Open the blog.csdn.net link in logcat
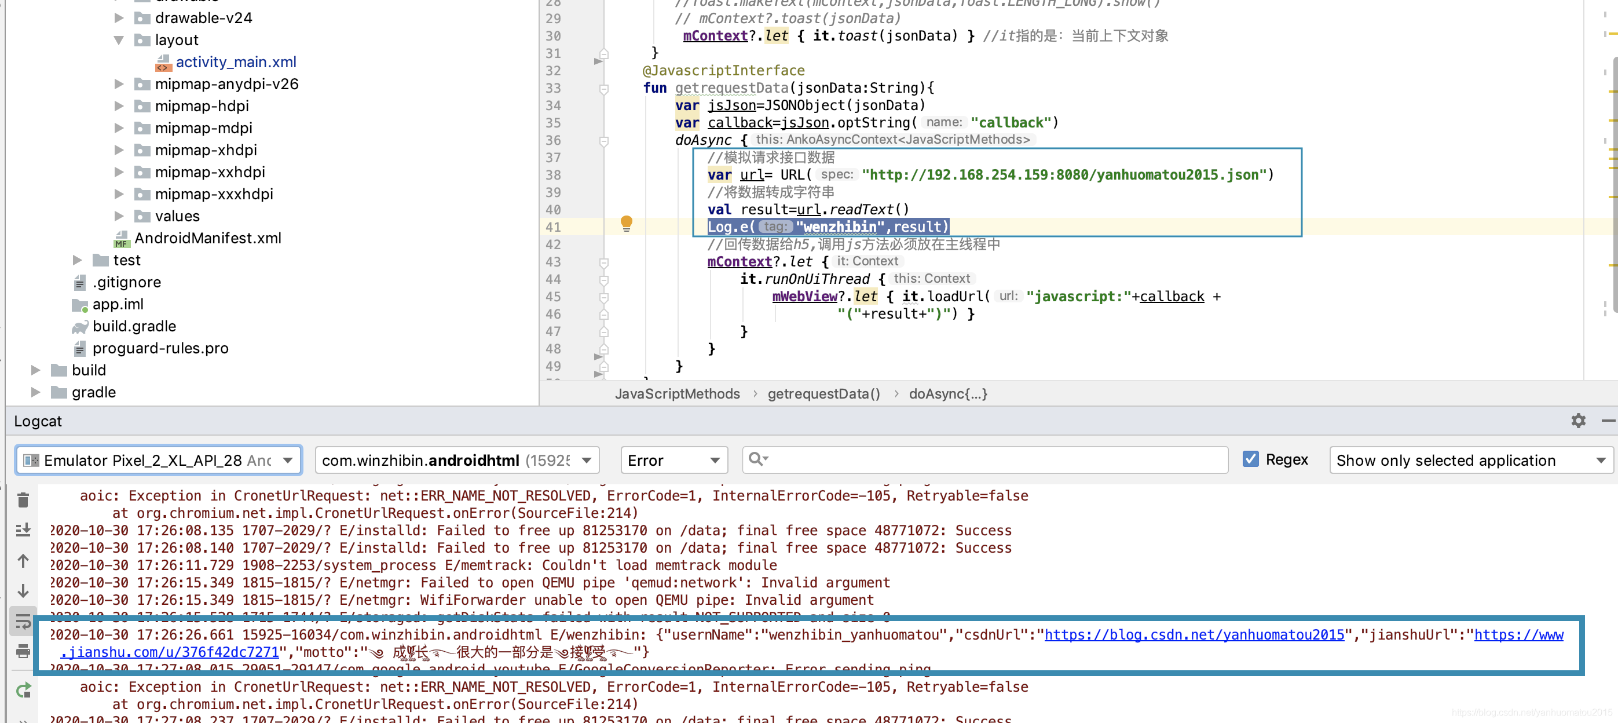This screenshot has width=1618, height=723. [1194, 634]
